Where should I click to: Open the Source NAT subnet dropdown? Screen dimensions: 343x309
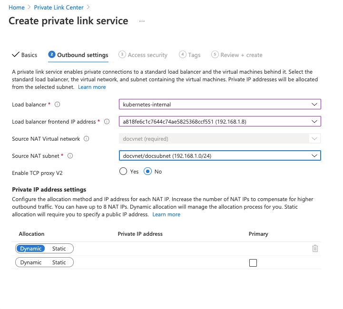click(x=220, y=155)
